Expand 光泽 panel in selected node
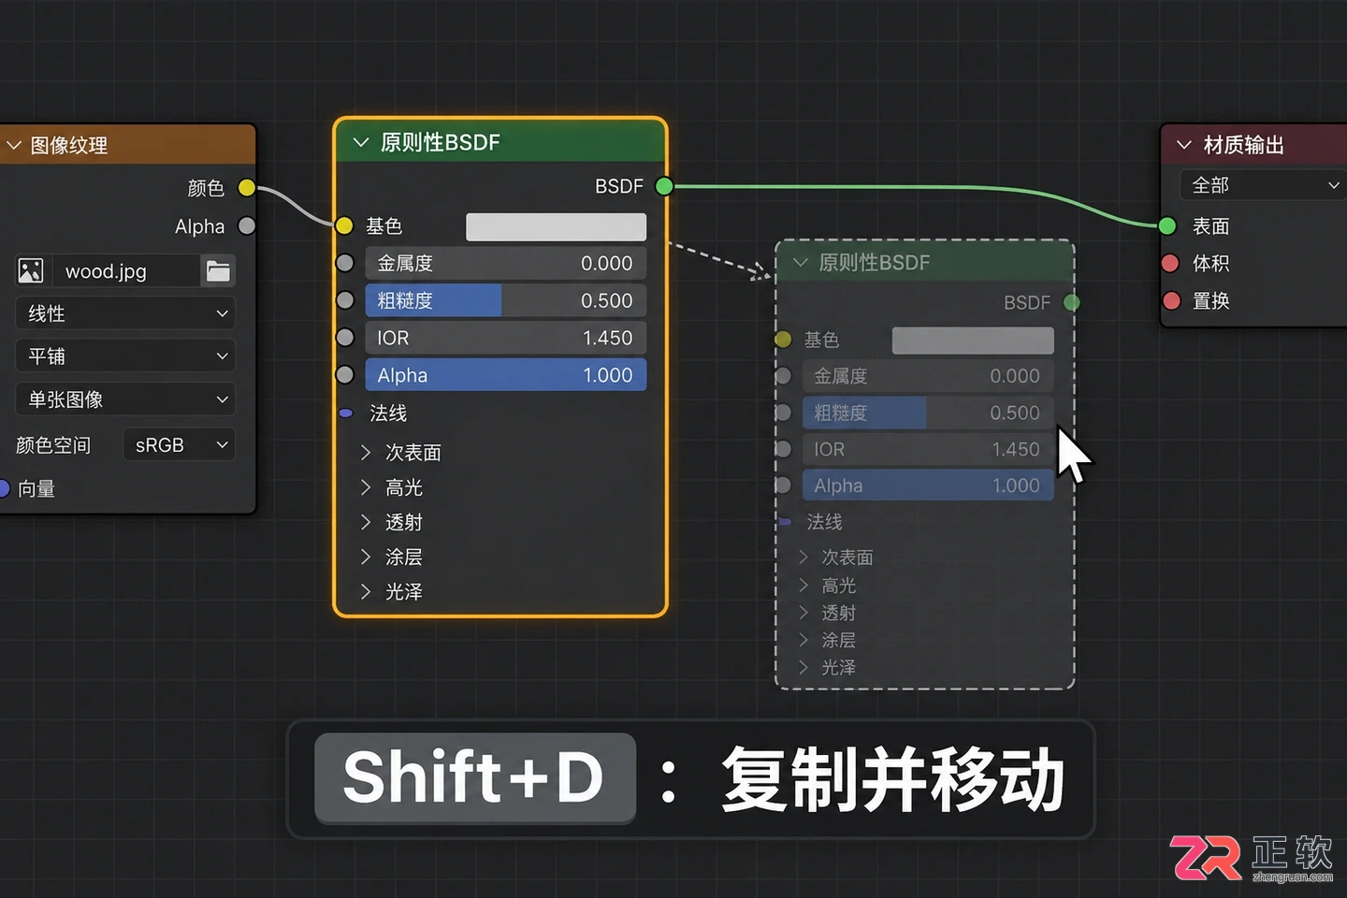 click(x=366, y=591)
